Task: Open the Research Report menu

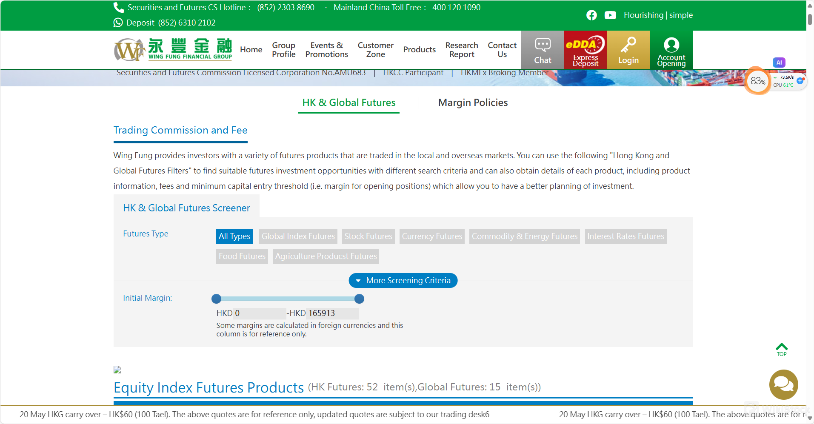Action: click(x=462, y=50)
